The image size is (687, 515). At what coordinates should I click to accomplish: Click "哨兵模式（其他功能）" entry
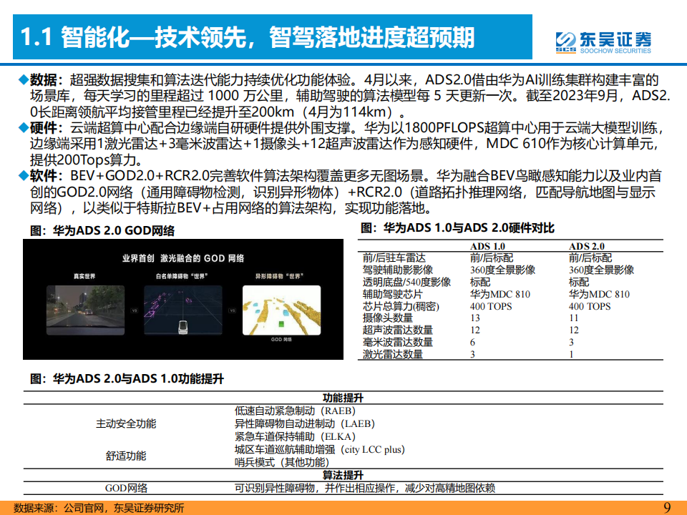click(x=282, y=462)
